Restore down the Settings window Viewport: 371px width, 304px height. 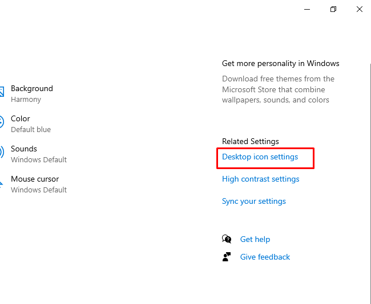pos(333,9)
